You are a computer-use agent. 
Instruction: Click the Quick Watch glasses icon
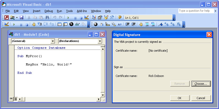click(x=77, y=24)
